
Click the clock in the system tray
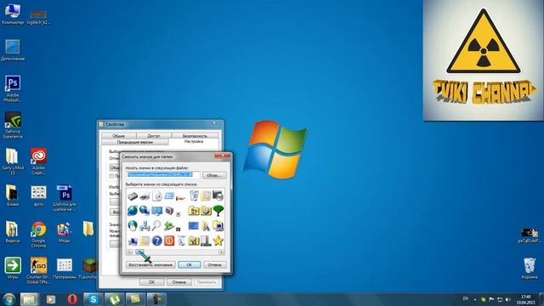(x=525, y=299)
